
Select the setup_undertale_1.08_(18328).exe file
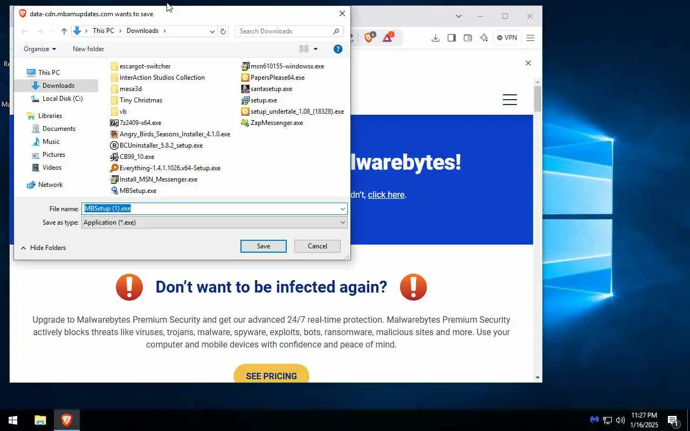click(293, 112)
